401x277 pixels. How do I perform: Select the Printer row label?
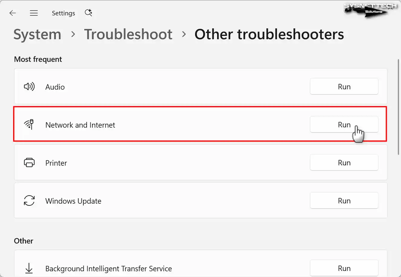click(56, 163)
